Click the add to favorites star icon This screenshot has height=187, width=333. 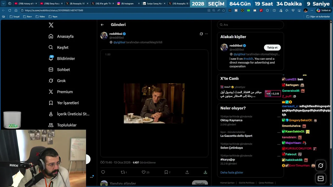(x=223, y=10)
